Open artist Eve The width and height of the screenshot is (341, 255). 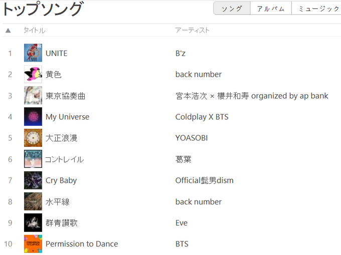pyautogui.click(x=182, y=223)
